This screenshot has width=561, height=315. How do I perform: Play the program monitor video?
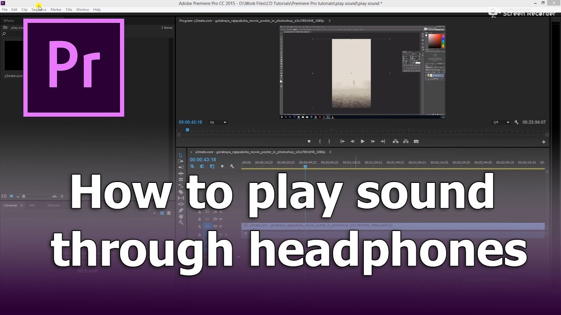pos(362,141)
